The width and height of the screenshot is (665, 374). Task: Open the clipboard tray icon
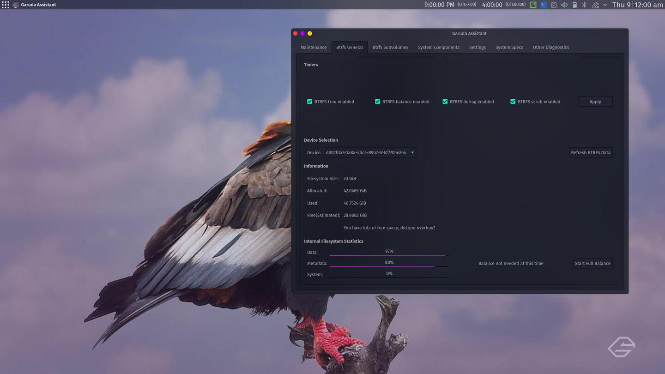[554, 5]
